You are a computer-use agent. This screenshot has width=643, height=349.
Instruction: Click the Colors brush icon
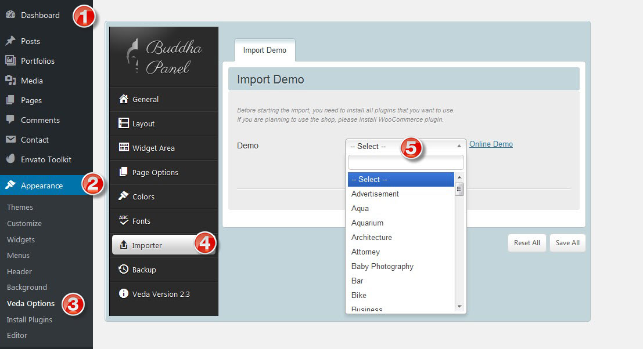pos(124,196)
